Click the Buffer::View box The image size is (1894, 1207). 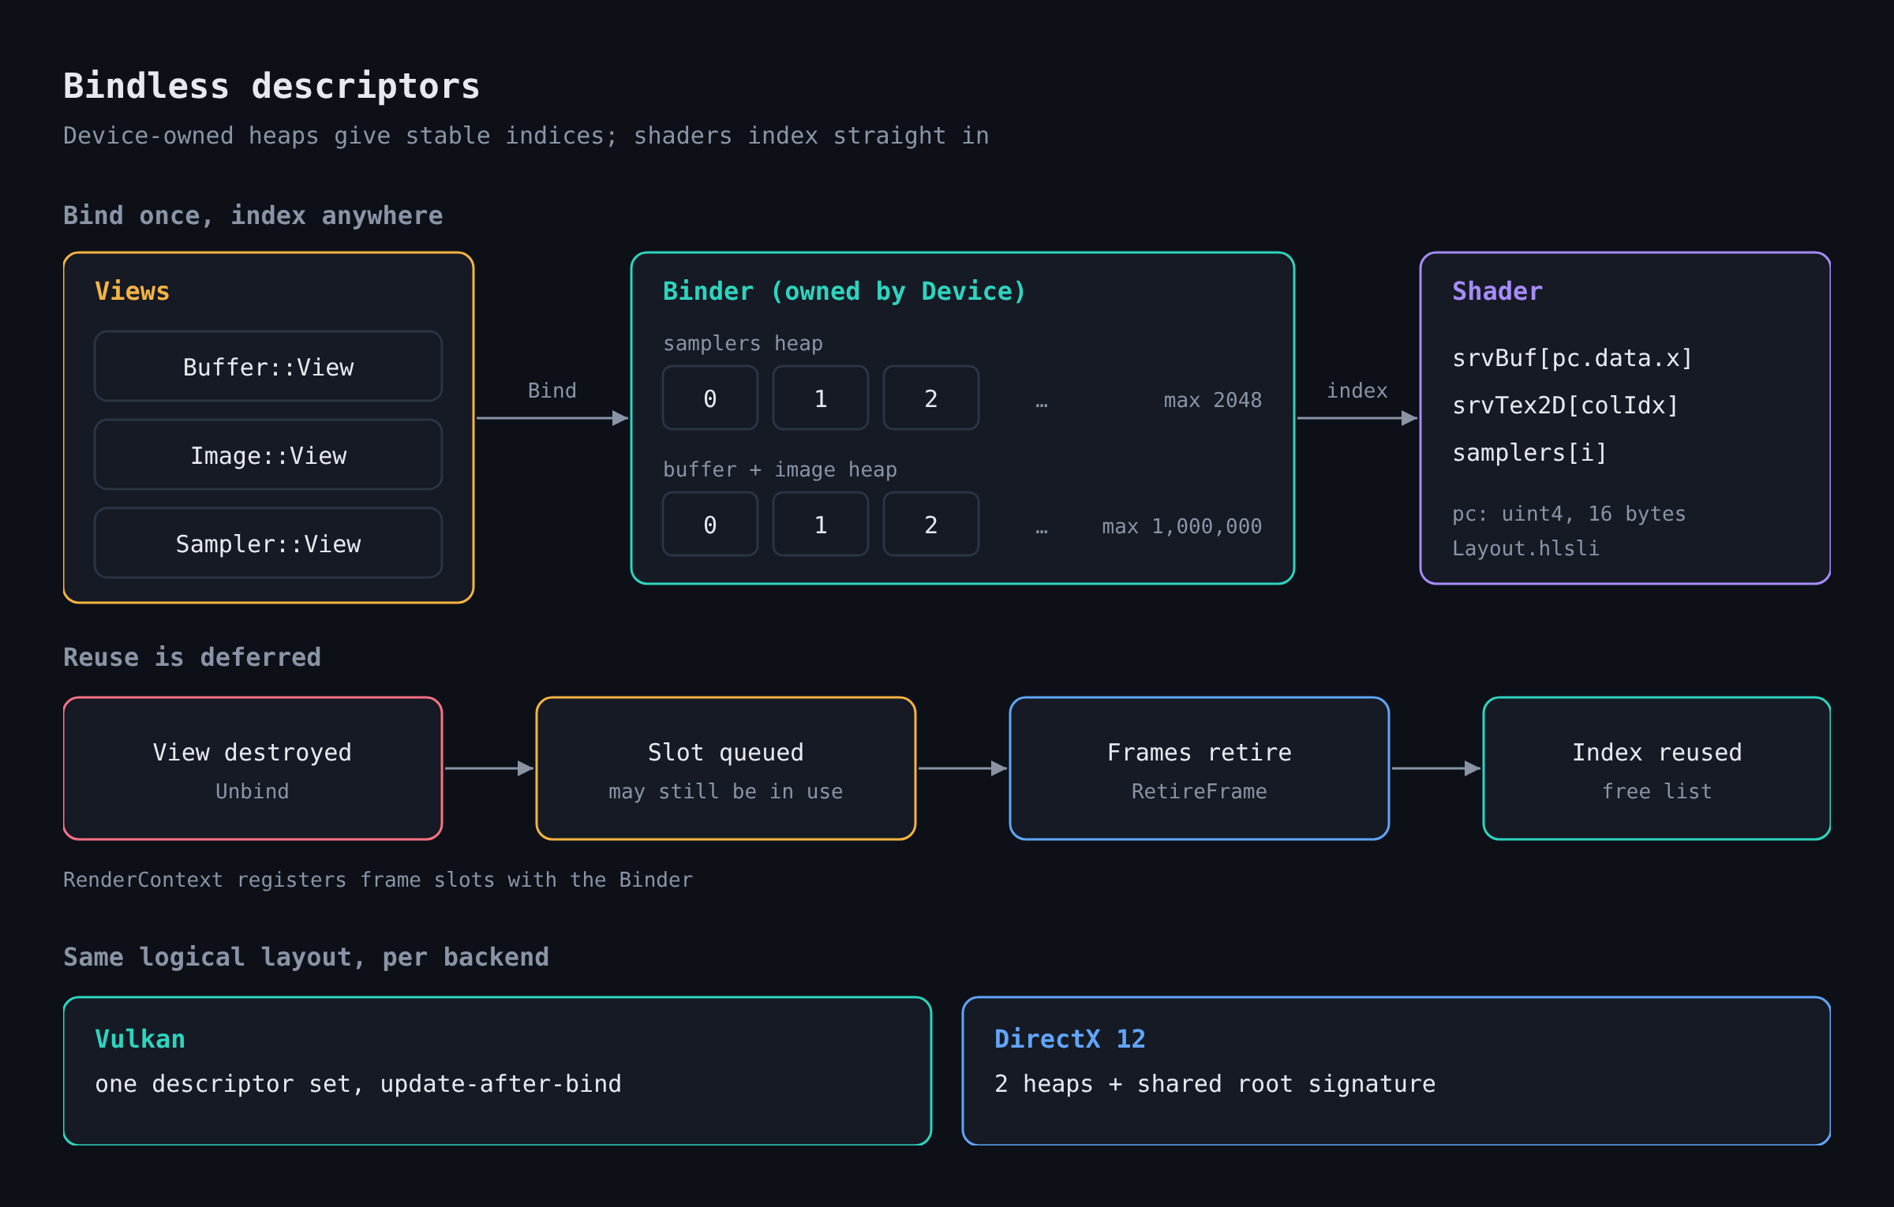[x=268, y=366]
